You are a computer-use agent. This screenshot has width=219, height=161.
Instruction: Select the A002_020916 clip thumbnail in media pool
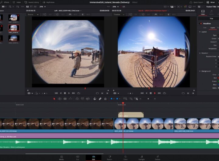point(14,38)
